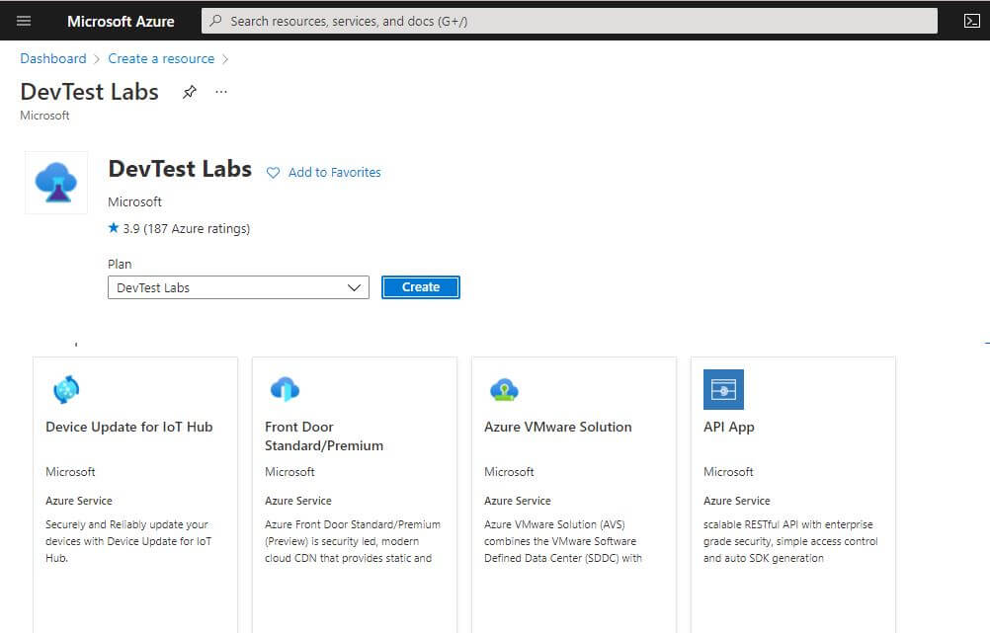Click 'Azure VMware Solution (AVS) combines' description
Screen dimensions: 990x633
pyautogui.click(x=562, y=541)
